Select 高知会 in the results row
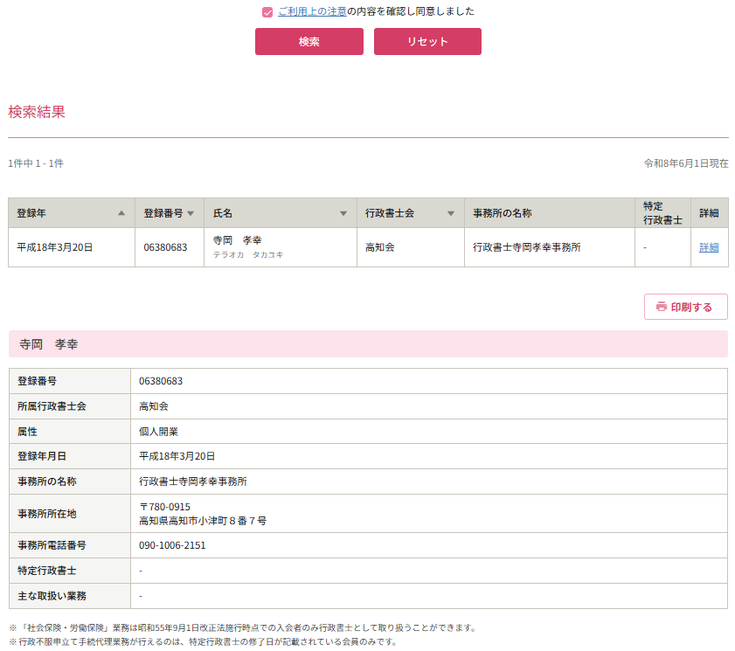The width and height of the screenshot is (735, 651). coord(379,247)
